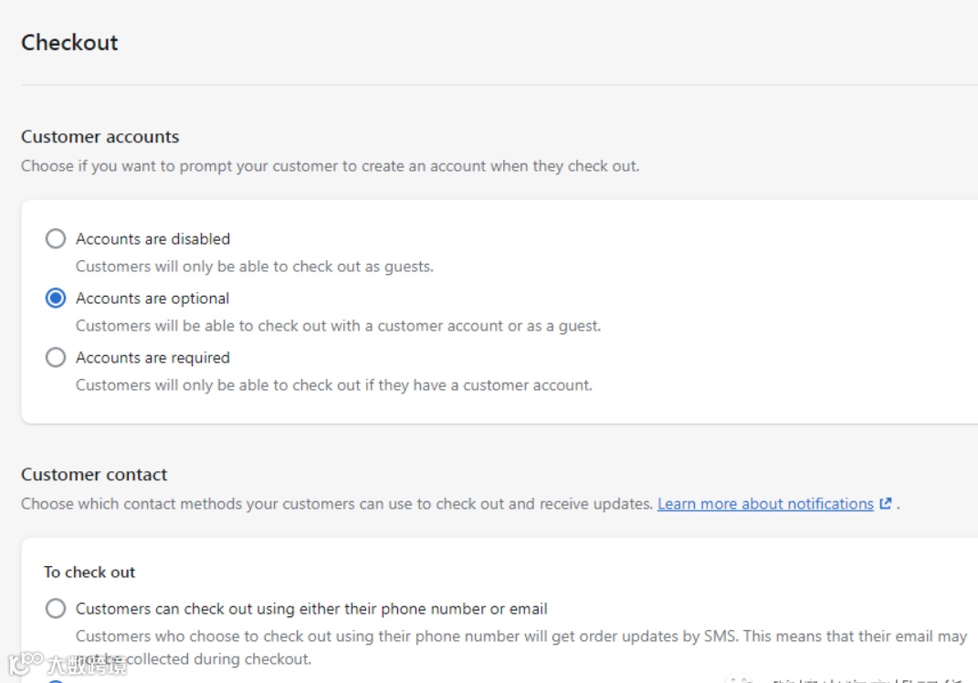Click the 'check out as guests' description text

coord(254,267)
